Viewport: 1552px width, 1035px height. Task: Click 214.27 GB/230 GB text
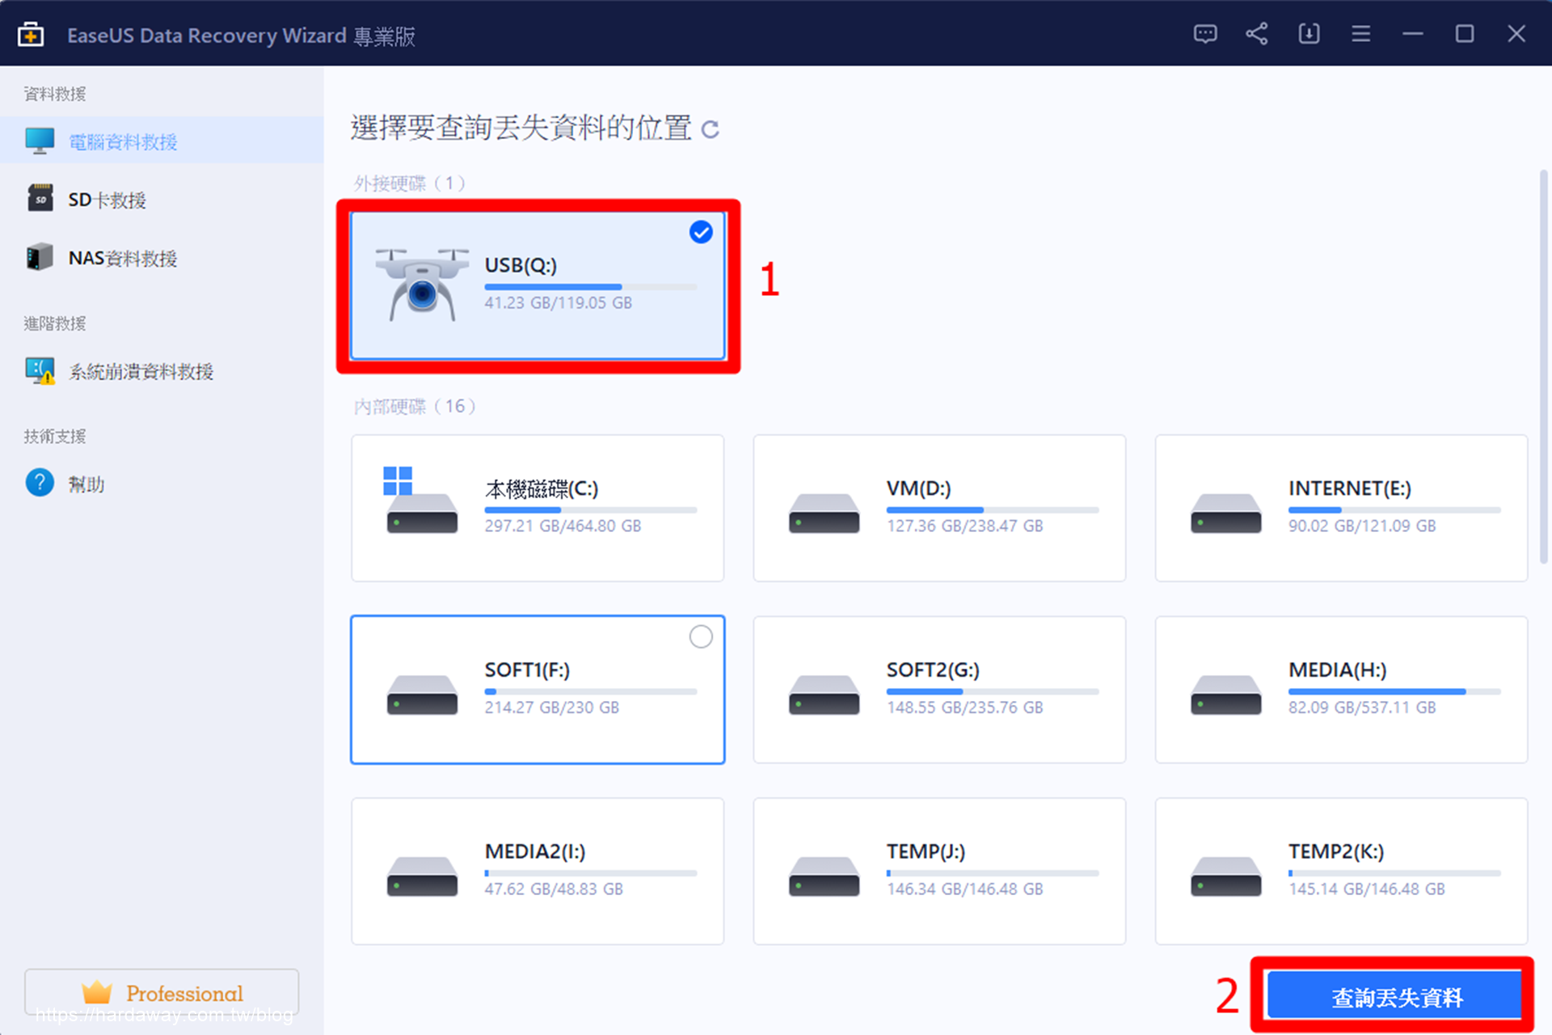[552, 708]
